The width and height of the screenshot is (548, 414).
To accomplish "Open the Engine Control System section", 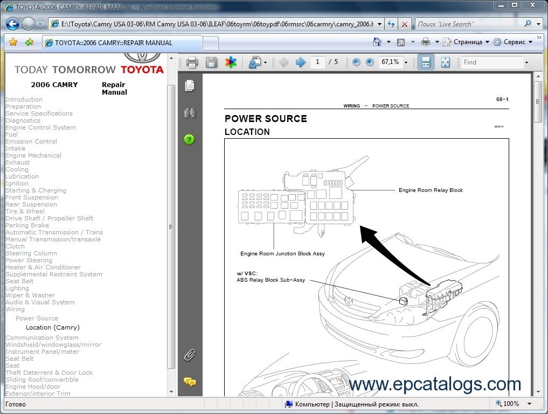I will pyautogui.click(x=40, y=127).
